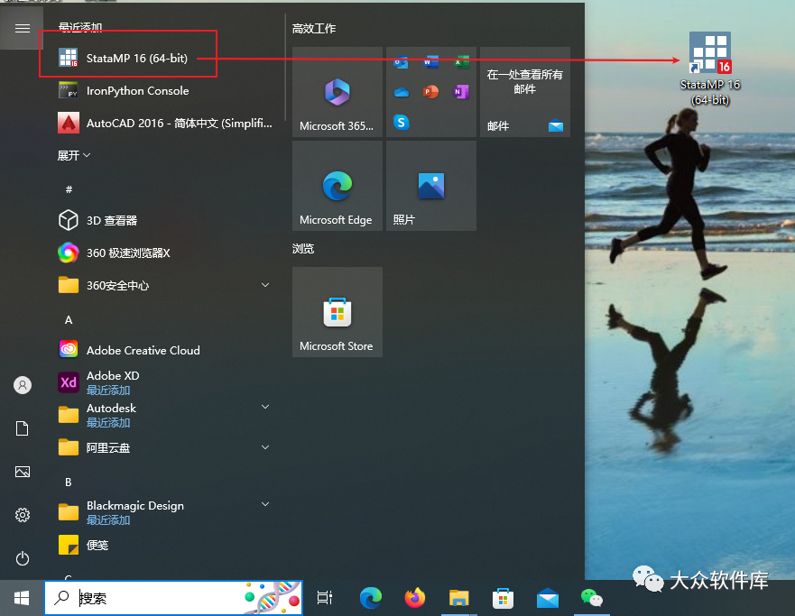Click the Power button in Start sidebar

click(23, 559)
